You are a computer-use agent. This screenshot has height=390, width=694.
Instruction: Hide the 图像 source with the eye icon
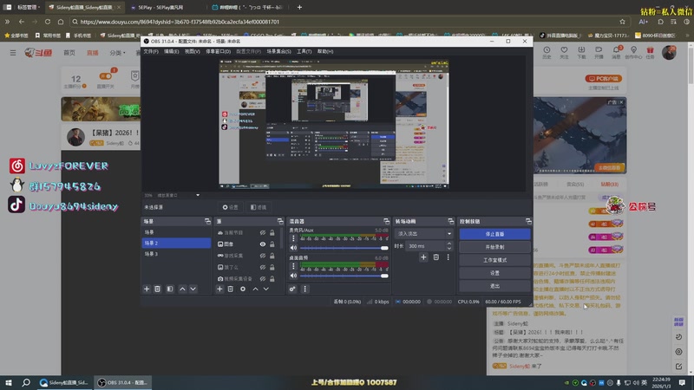click(x=263, y=244)
